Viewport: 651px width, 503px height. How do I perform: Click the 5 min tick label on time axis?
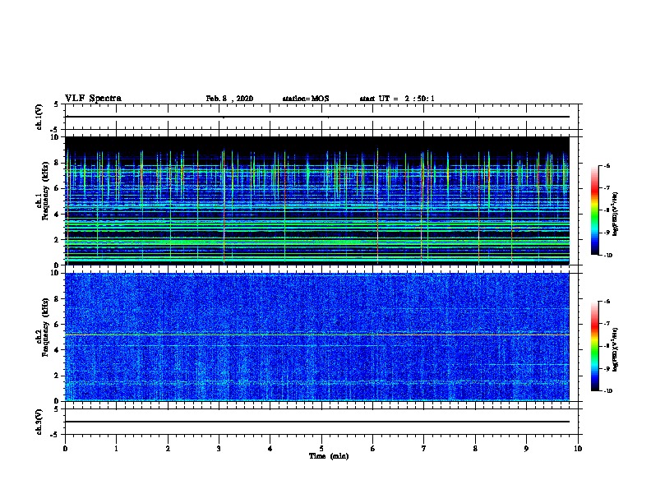[x=321, y=449]
